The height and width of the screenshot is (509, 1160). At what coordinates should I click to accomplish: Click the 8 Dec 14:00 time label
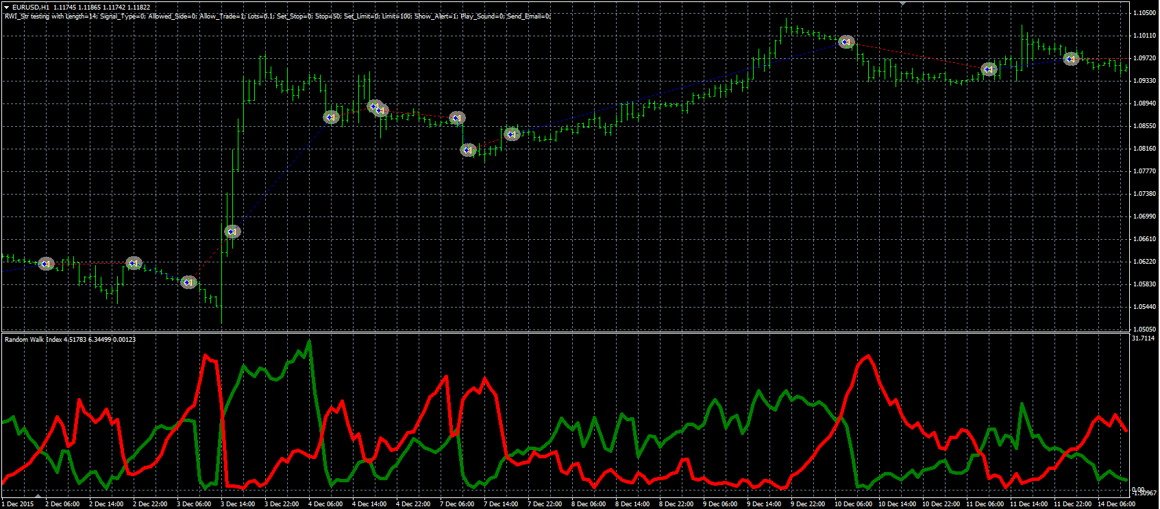point(632,504)
